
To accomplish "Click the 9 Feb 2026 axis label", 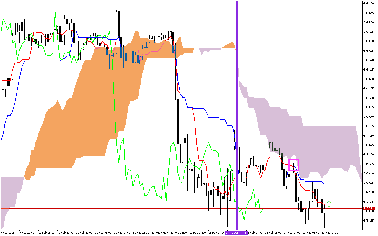I will (x=8, y=232).
